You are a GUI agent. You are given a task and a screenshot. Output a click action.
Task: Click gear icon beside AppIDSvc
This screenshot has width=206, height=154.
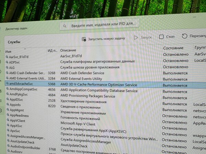pyautogui.click(x=8, y=99)
